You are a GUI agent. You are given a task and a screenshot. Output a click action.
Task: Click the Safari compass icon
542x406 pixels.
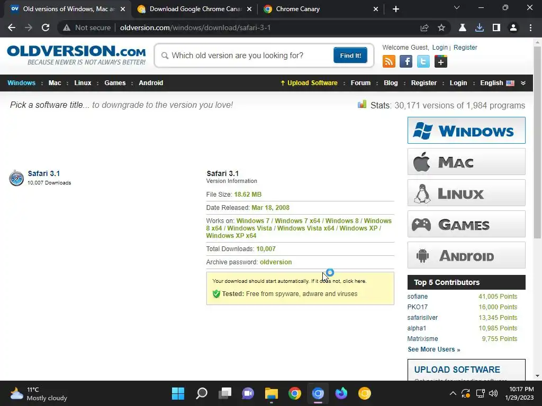pyautogui.click(x=16, y=178)
